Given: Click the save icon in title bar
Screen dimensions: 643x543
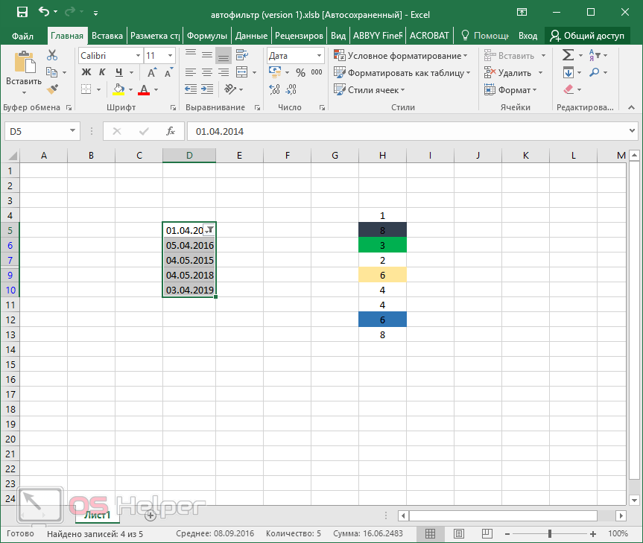Looking at the screenshot, I should pyautogui.click(x=22, y=12).
